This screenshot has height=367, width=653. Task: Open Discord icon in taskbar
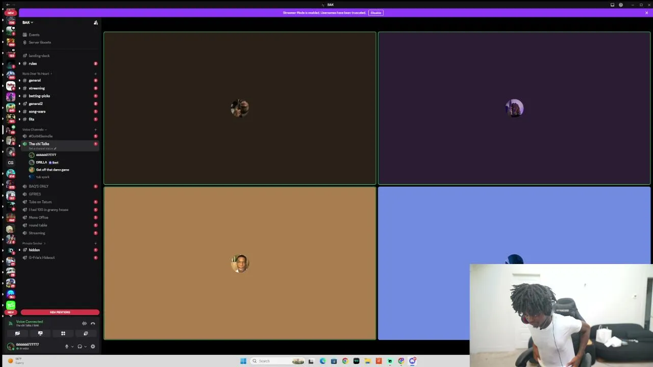pos(412,361)
